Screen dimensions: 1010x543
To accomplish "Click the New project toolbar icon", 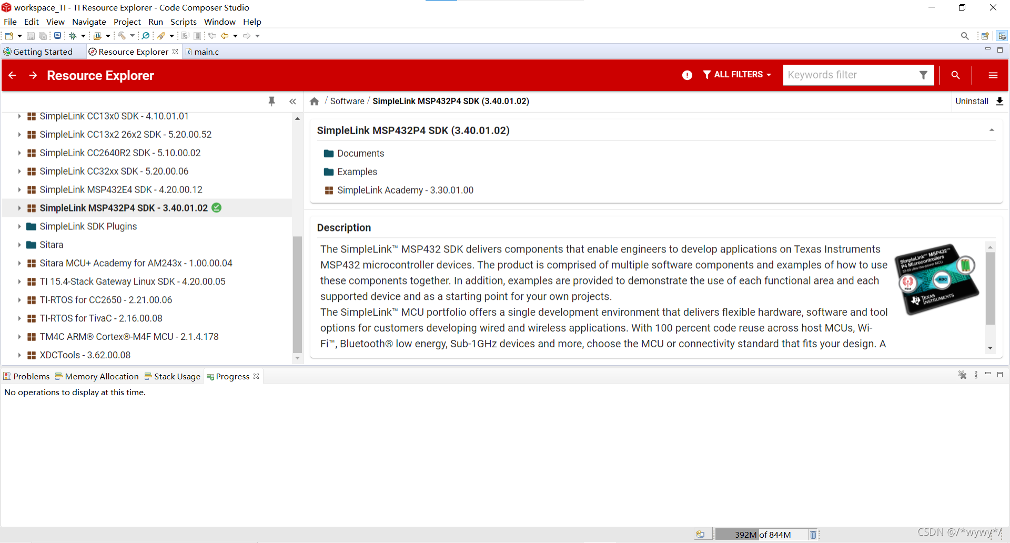I will click(9, 36).
